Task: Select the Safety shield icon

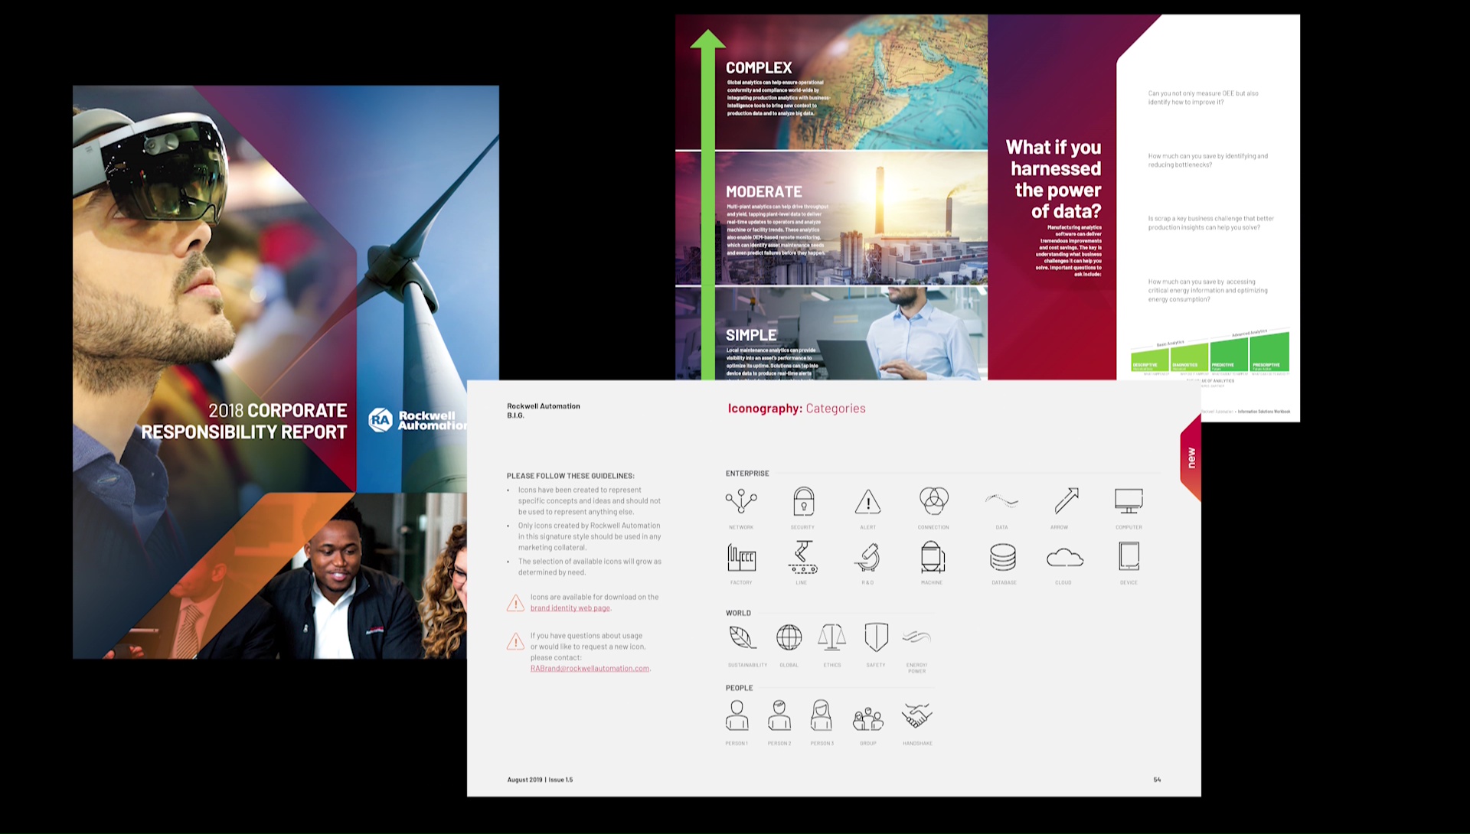Action: click(876, 637)
